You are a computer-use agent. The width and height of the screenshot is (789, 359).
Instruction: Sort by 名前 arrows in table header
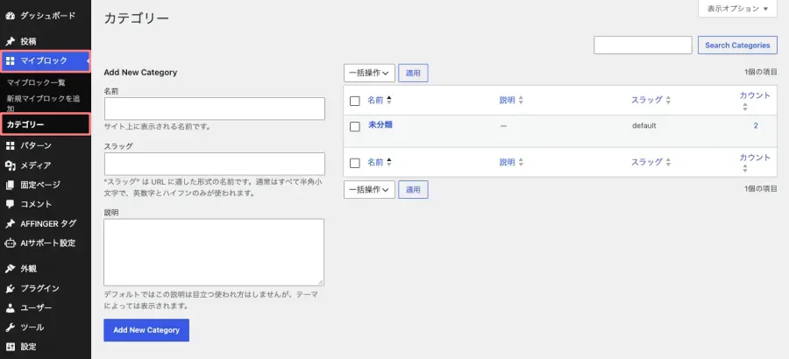[389, 100]
